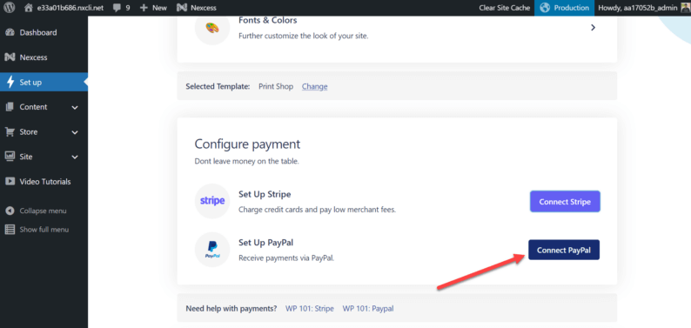Click the WordPress logo icon
The height and width of the screenshot is (328, 691).
coord(10,8)
